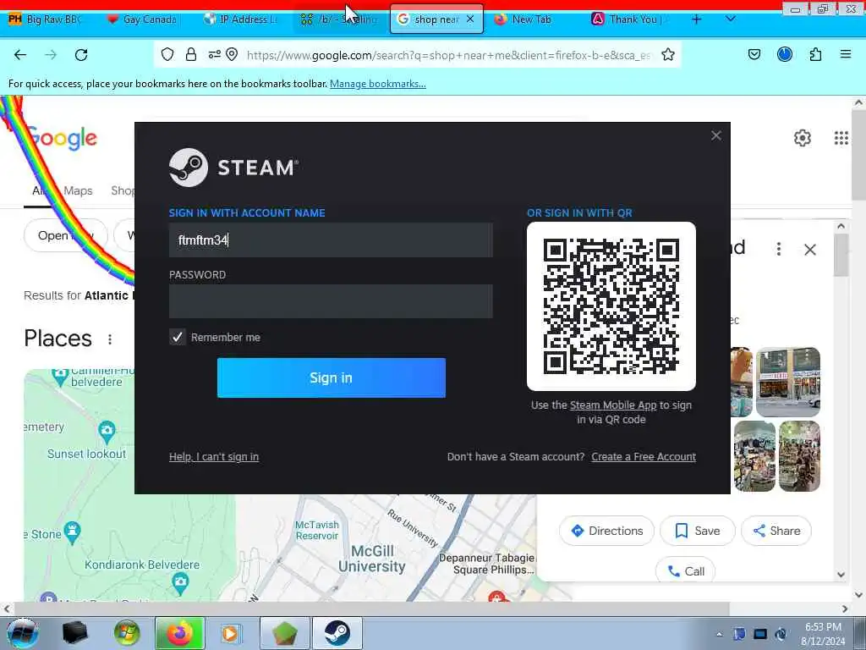Close the place details panel
The height and width of the screenshot is (650, 866).
coord(810,250)
